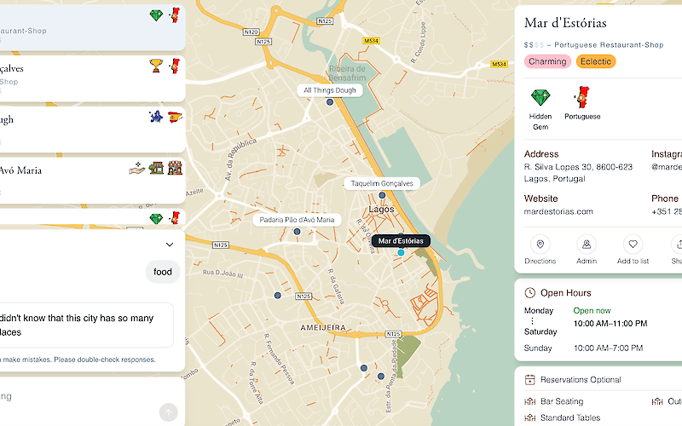Click the clock icon beside Open Hours

tap(529, 293)
